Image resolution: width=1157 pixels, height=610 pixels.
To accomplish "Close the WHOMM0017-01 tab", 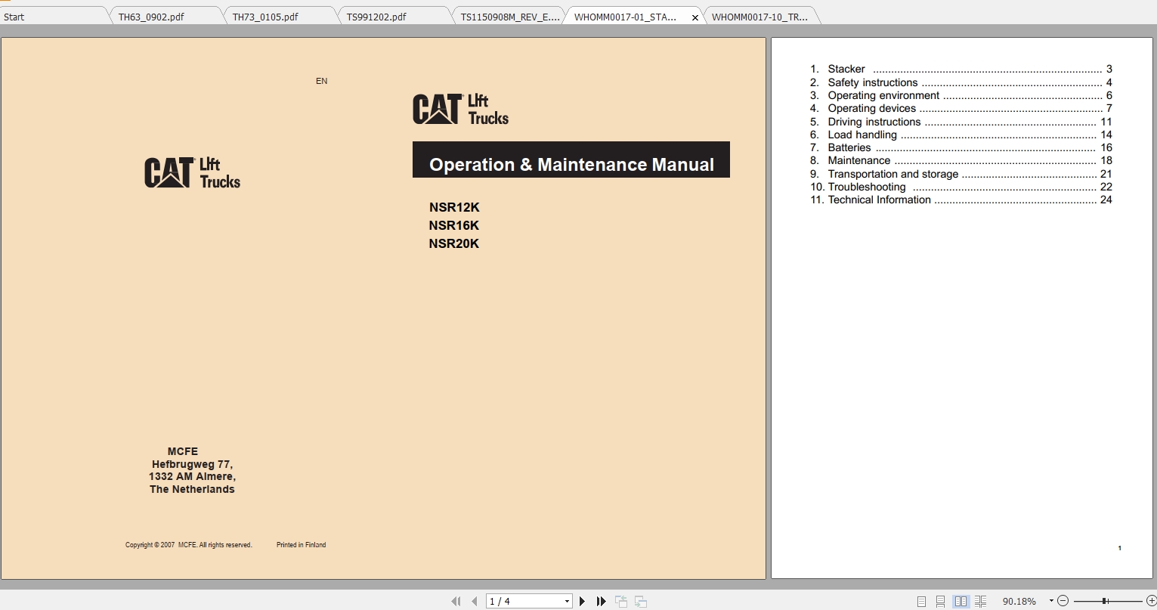I will pos(695,16).
